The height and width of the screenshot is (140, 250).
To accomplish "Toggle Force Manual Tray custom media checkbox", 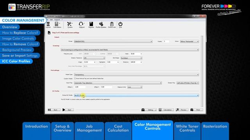I will tap(75, 79).
